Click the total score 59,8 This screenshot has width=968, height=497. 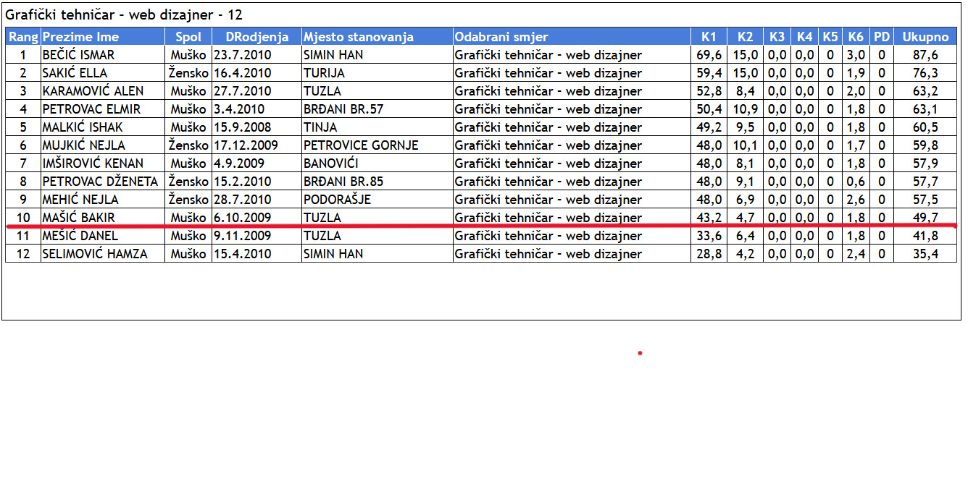925,145
